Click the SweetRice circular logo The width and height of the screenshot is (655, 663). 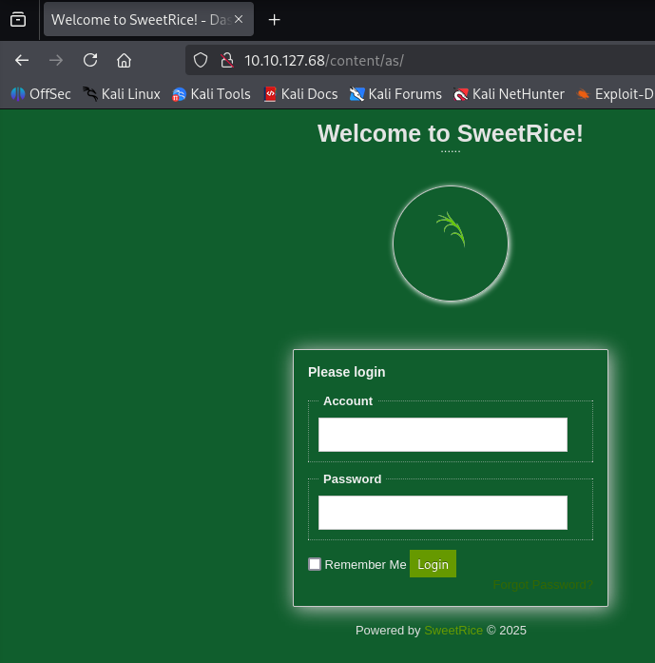tap(451, 244)
